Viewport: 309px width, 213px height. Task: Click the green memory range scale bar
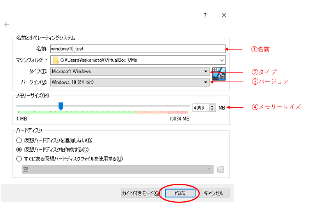pos(76,112)
